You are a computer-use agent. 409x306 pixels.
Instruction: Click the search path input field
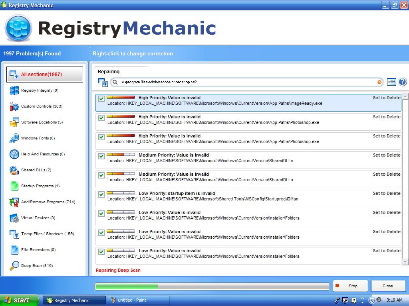click(246, 82)
